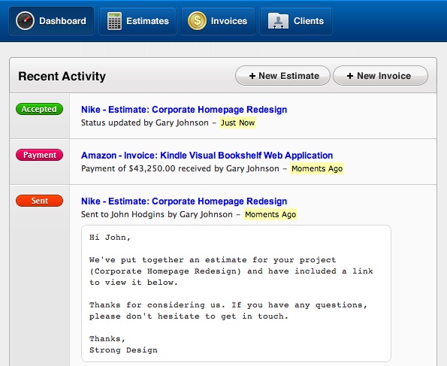Viewport: 447px width, 366px height.
Task: Click the Invoices gold dollar coin icon
Action: (x=197, y=21)
